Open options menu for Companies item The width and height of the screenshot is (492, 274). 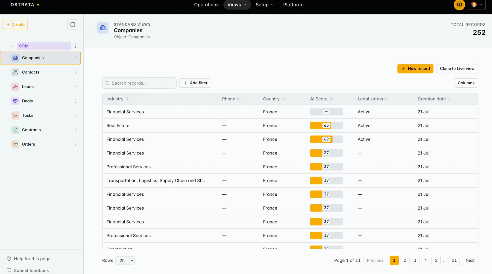click(75, 58)
